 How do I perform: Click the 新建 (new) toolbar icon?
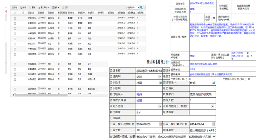(x=13, y=7)
